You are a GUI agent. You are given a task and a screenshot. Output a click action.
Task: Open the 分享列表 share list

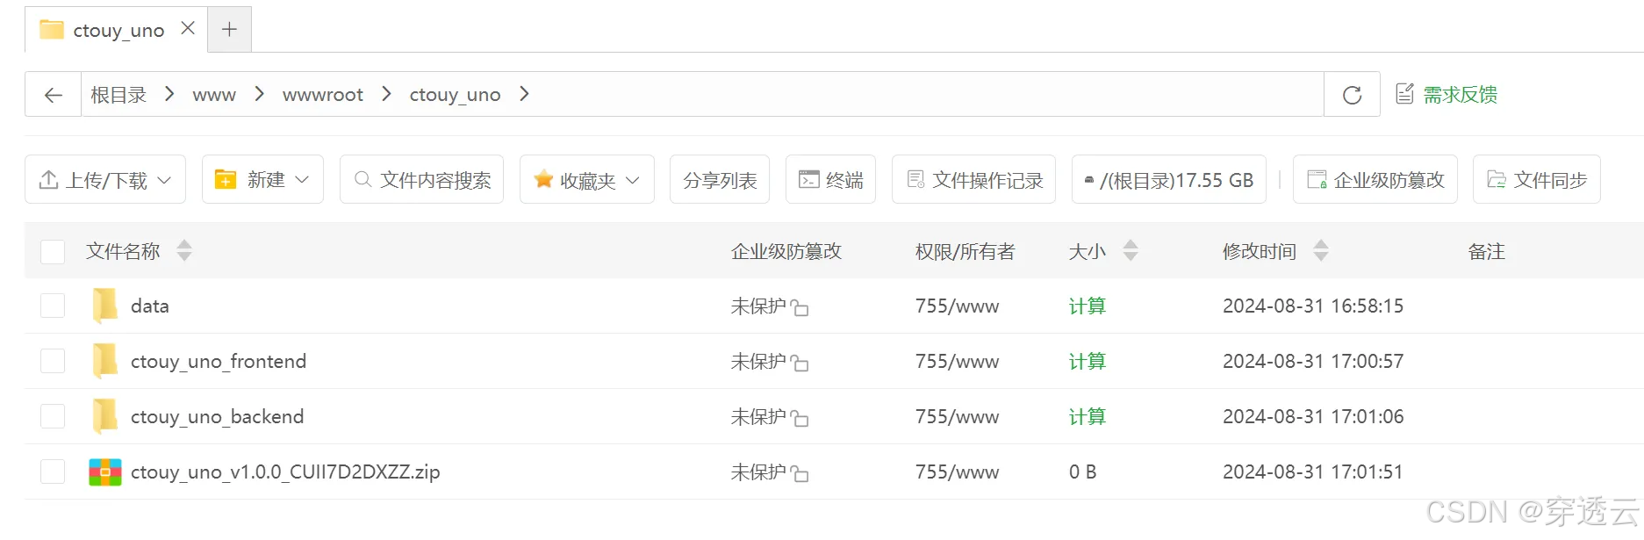(x=720, y=179)
